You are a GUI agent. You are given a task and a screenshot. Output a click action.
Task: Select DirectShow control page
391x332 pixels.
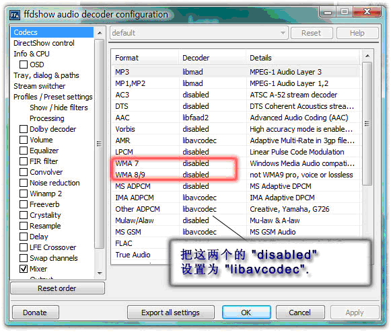(x=44, y=43)
